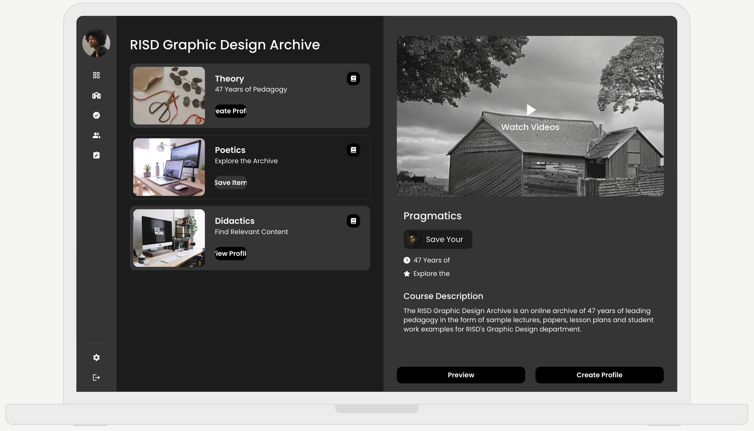Click the Theory card title
Image resolution: width=754 pixels, height=431 pixels.
click(229, 79)
